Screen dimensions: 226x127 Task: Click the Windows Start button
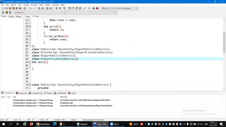[x=4, y=124]
